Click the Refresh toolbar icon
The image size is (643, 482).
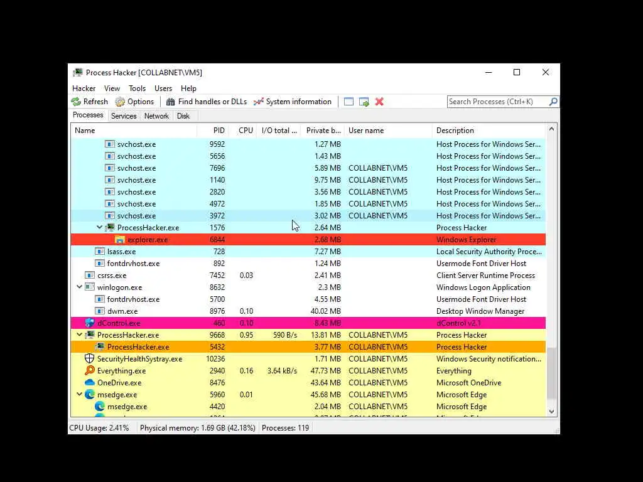pyautogui.click(x=76, y=102)
